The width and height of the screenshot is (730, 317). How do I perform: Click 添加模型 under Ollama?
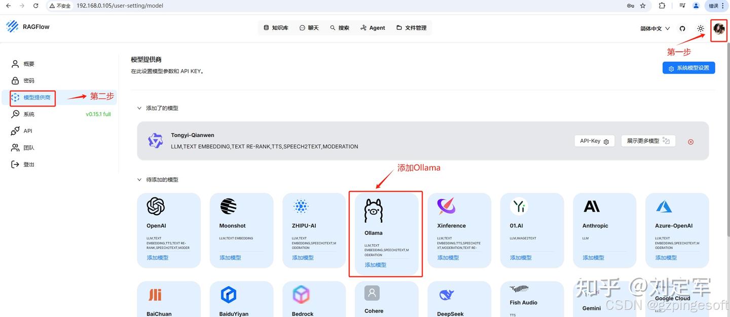click(x=376, y=265)
